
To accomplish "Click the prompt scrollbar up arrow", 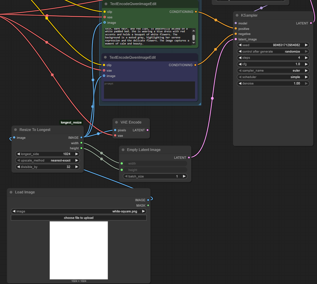I will tap(193, 31).
